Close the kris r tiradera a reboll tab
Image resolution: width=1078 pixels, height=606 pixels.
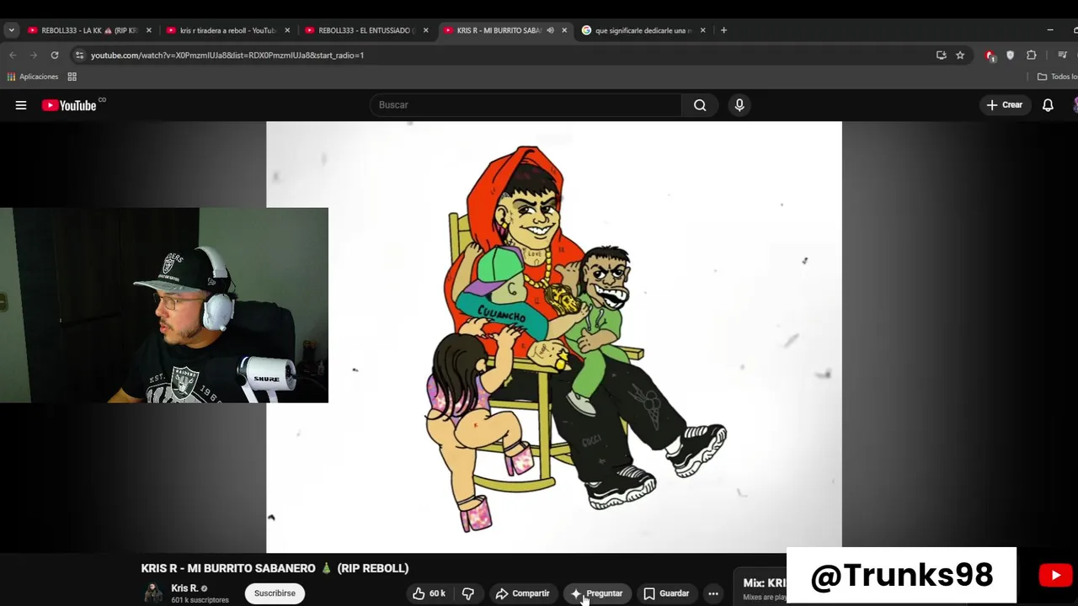point(287,30)
